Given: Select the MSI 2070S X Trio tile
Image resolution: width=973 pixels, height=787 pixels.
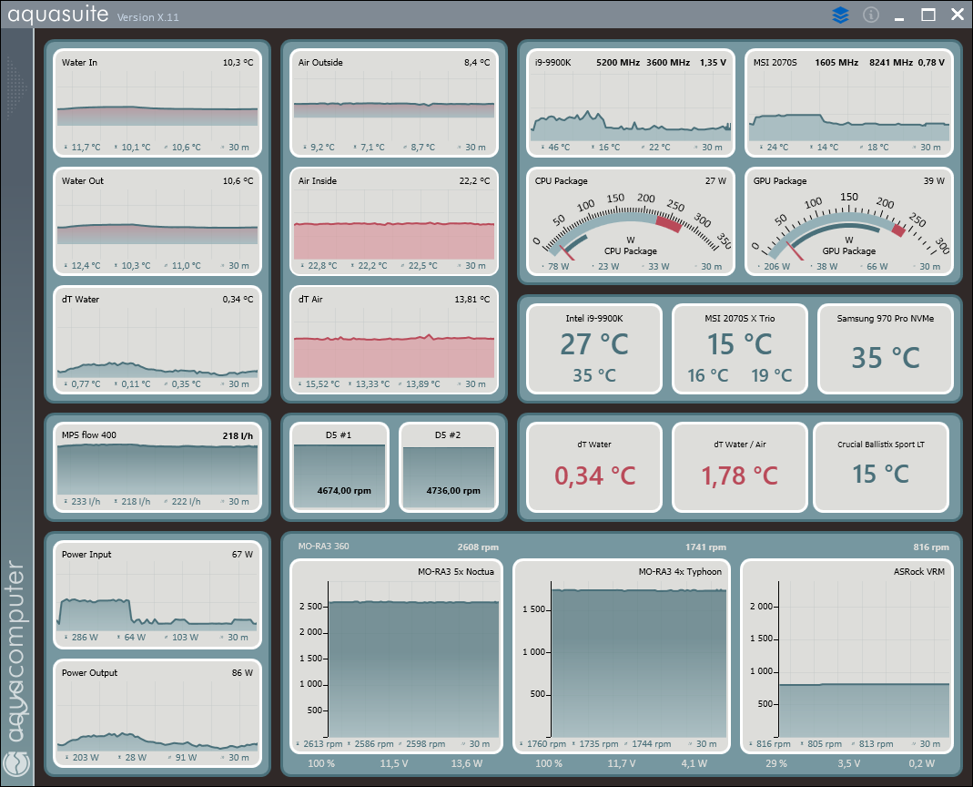Looking at the screenshot, I should [x=740, y=349].
